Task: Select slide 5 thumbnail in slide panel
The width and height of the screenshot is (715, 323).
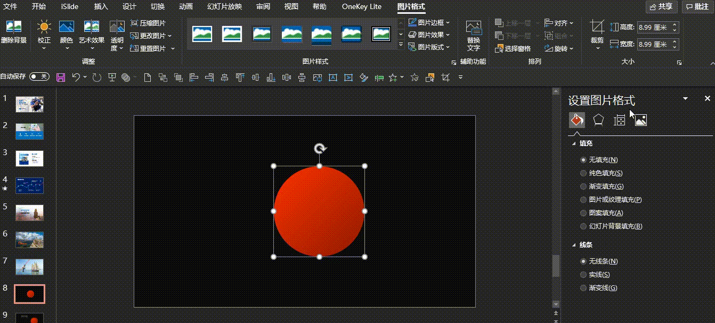Action: (29, 212)
